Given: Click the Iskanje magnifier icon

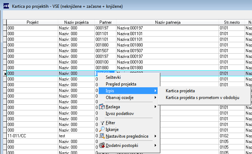Looking at the screenshot, I should pyautogui.click(x=102, y=130).
